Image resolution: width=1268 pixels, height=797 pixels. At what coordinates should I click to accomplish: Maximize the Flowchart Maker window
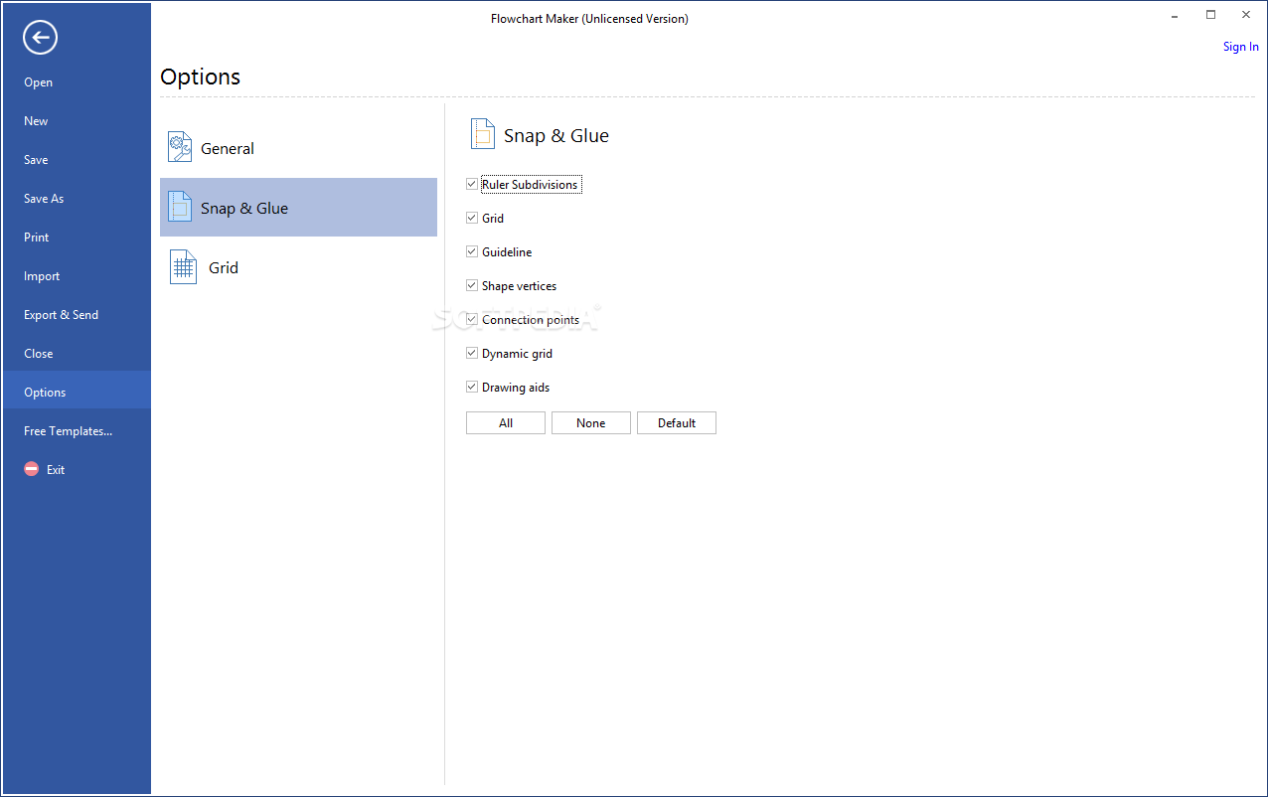(x=1210, y=15)
